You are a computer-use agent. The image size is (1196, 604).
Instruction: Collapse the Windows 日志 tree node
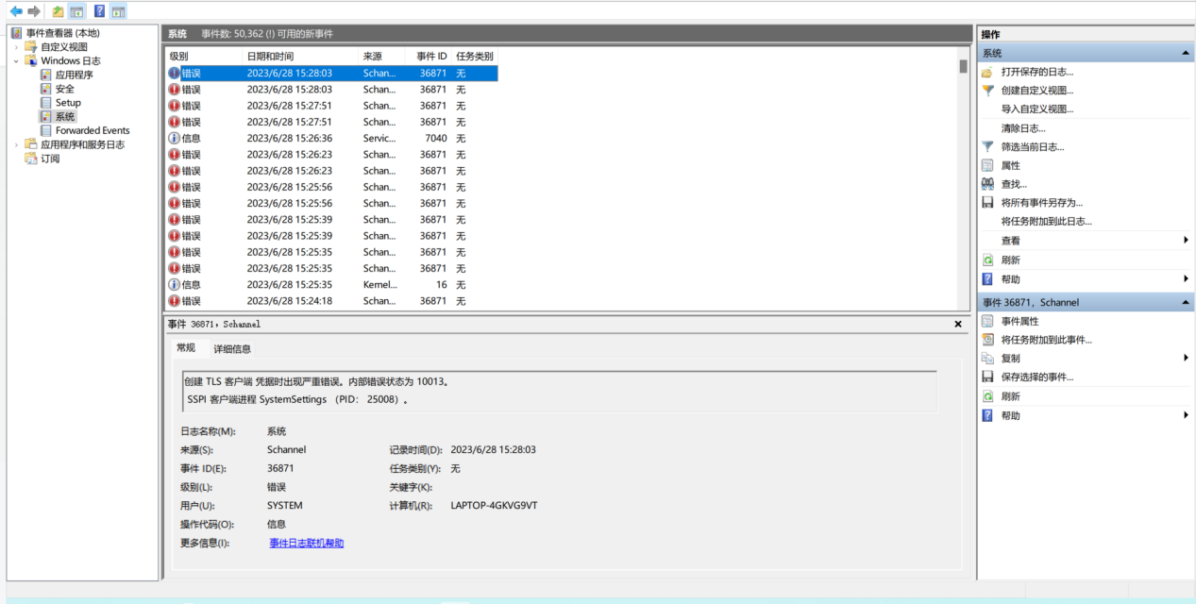[x=17, y=60]
